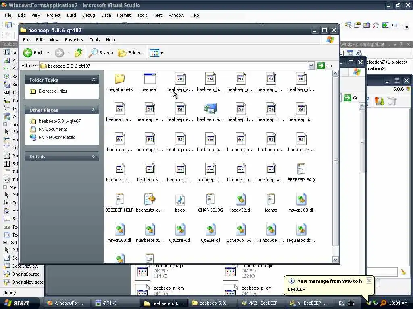Click the Forward arrow button
The width and height of the screenshot is (413, 309).
coord(59,53)
